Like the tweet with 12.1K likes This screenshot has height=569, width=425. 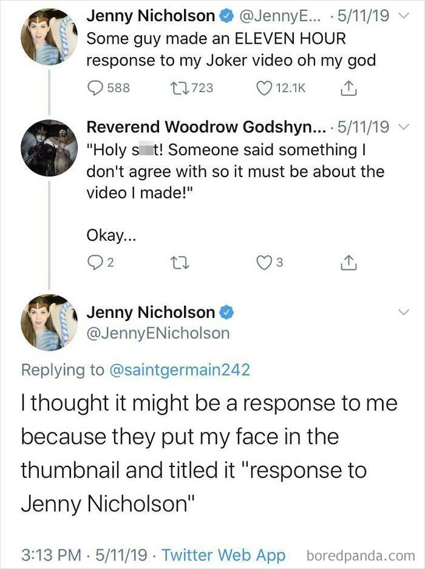[x=264, y=88]
